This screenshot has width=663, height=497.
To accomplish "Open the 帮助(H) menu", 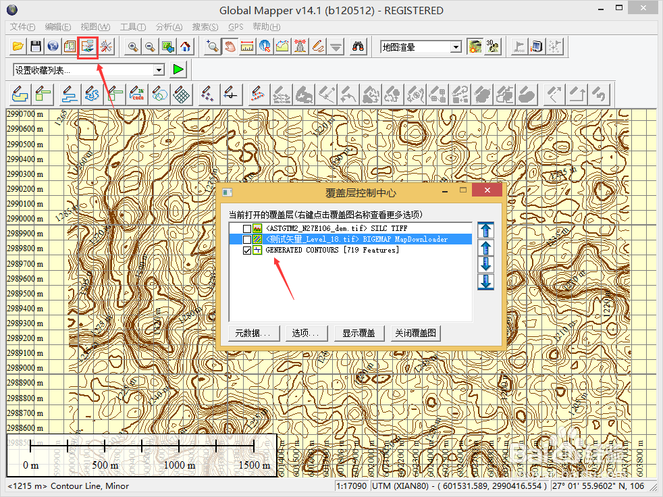I will click(267, 26).
